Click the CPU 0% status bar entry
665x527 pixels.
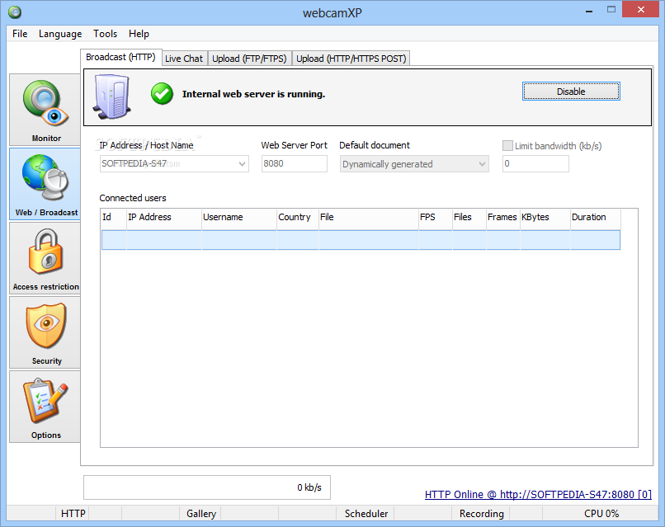click(601, 514)
